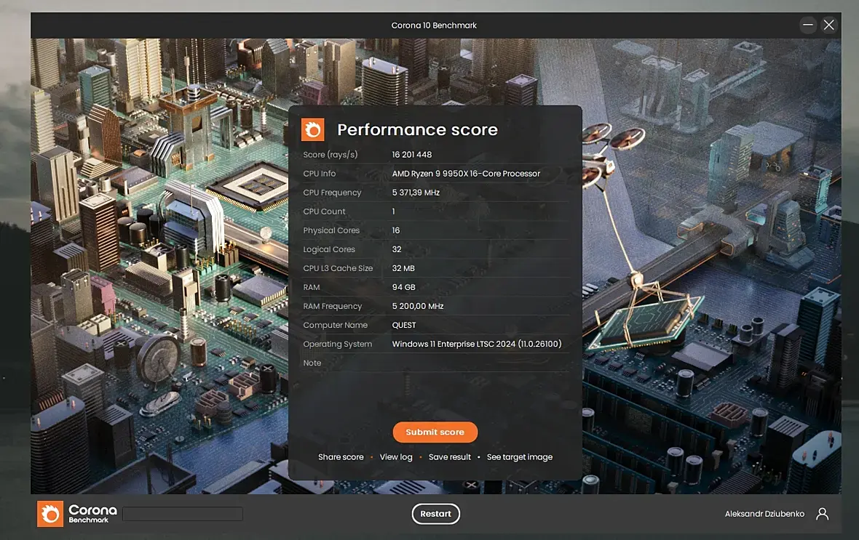Click the Corona Benchmark logo in the bottom bar
Image resolution: width=859 pixels, height=540 pixels.
tap(77, 514)
